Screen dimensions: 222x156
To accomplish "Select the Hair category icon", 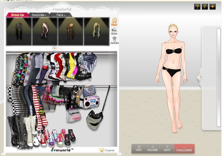I will tap(114, 22).
